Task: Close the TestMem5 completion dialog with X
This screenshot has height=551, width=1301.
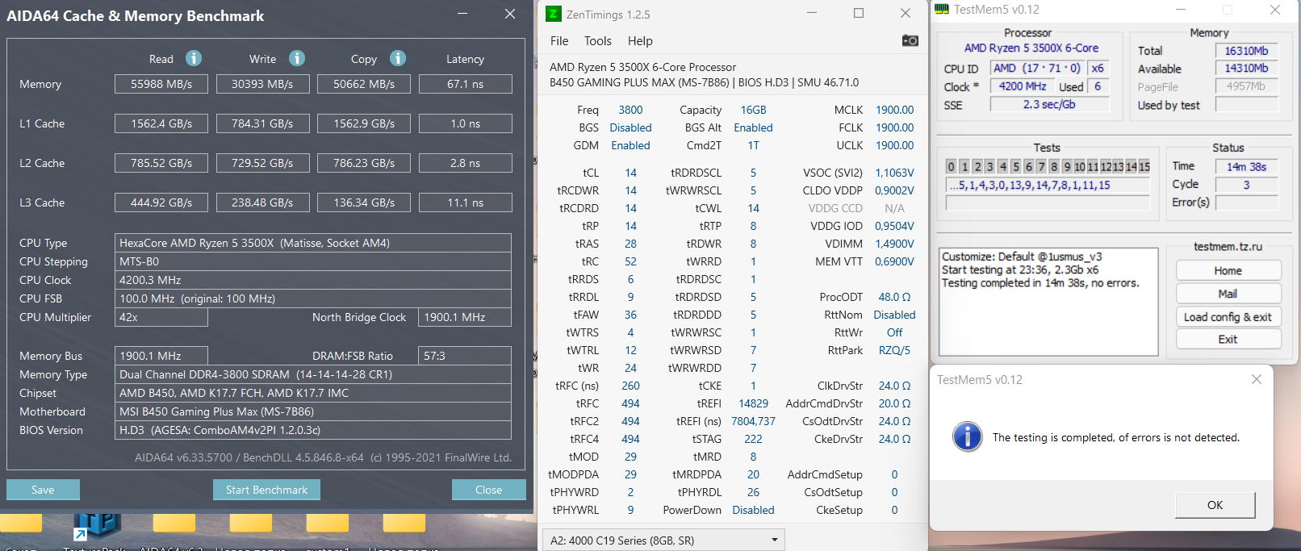Action: click(x=1256, y=379)
